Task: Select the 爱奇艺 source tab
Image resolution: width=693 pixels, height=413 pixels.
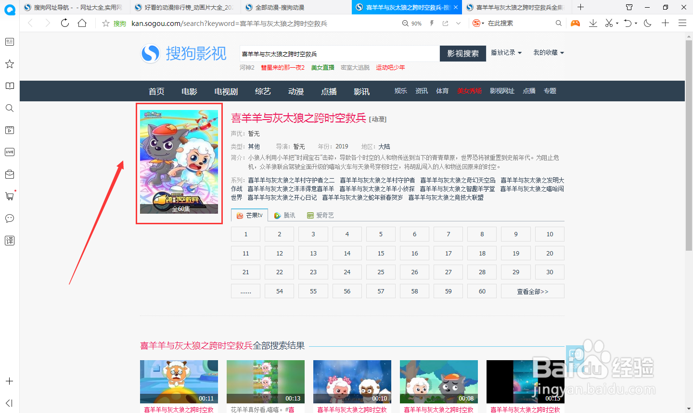Action: pyautogui.click(x=320, y=215)
